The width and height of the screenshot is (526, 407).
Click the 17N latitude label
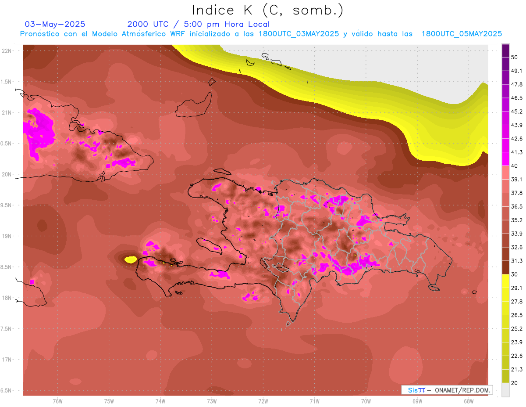pyautogui.click(x=7, y=360)
